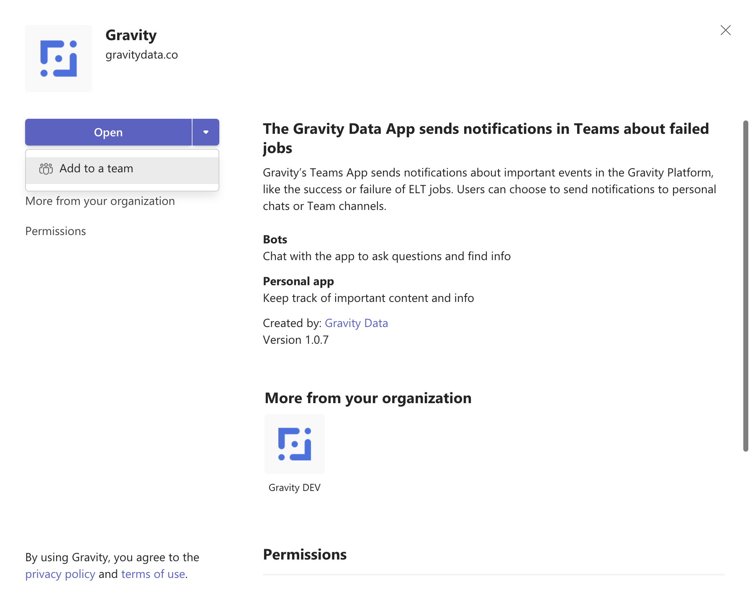The image size is (750, 598).
Task: Click the Gravity app title text
Action: (x=131, y=35)
